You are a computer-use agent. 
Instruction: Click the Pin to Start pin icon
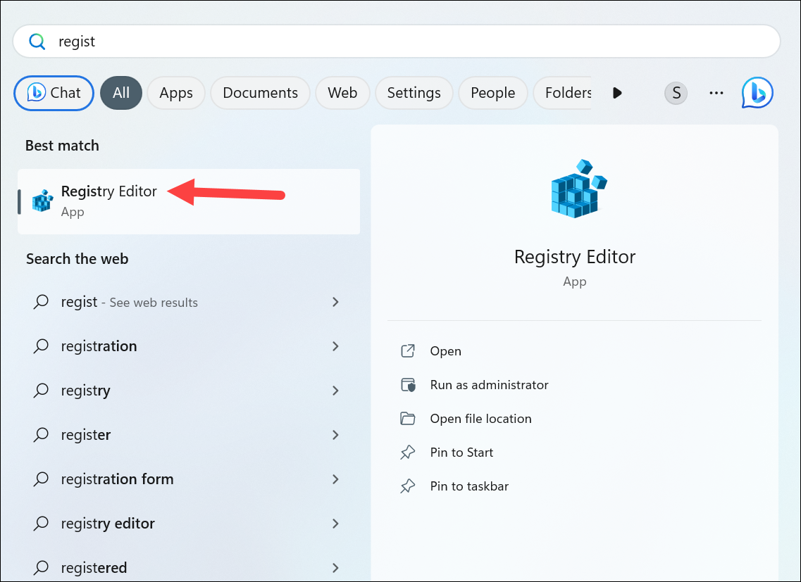408,453
